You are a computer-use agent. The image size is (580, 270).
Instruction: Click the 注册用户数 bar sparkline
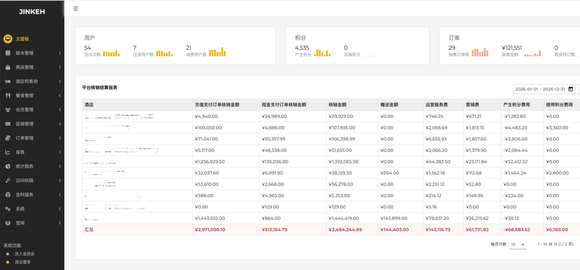(x=165, y=53)
